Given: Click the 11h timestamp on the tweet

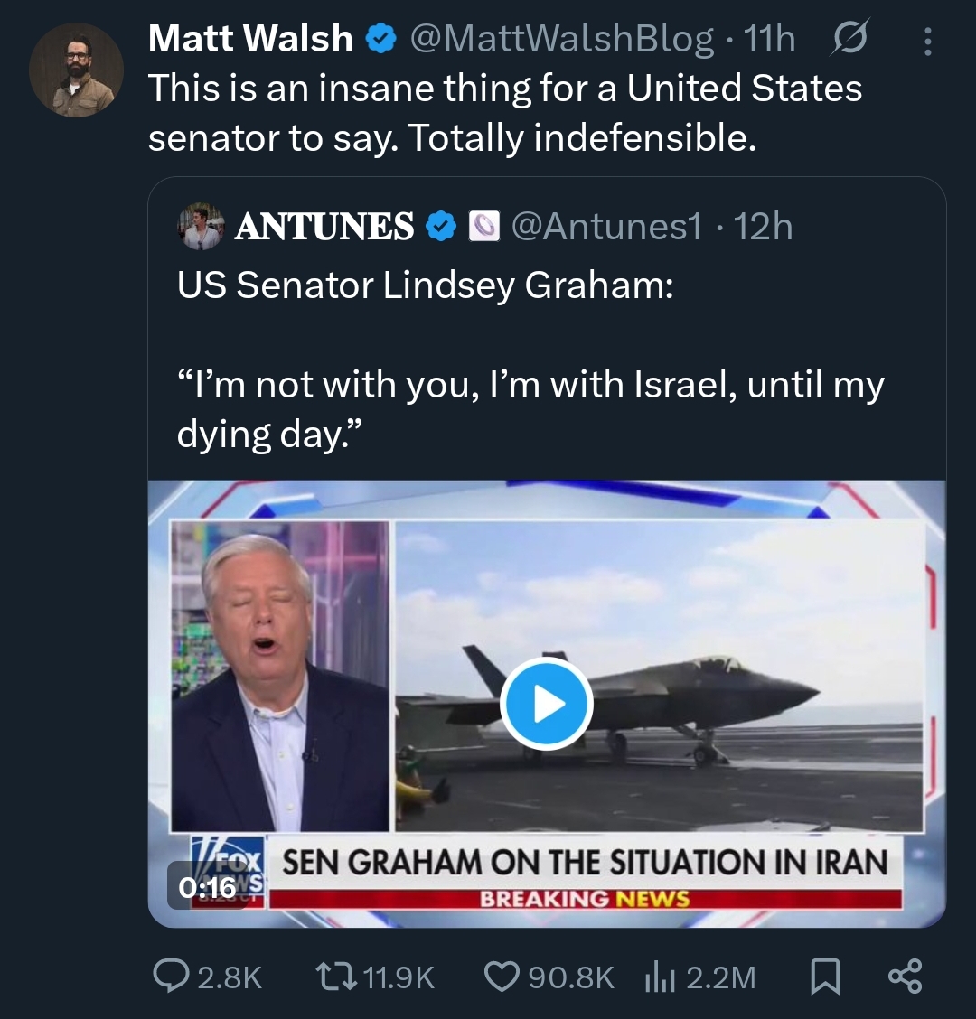Looking at the screenshot, I should 769,39.
